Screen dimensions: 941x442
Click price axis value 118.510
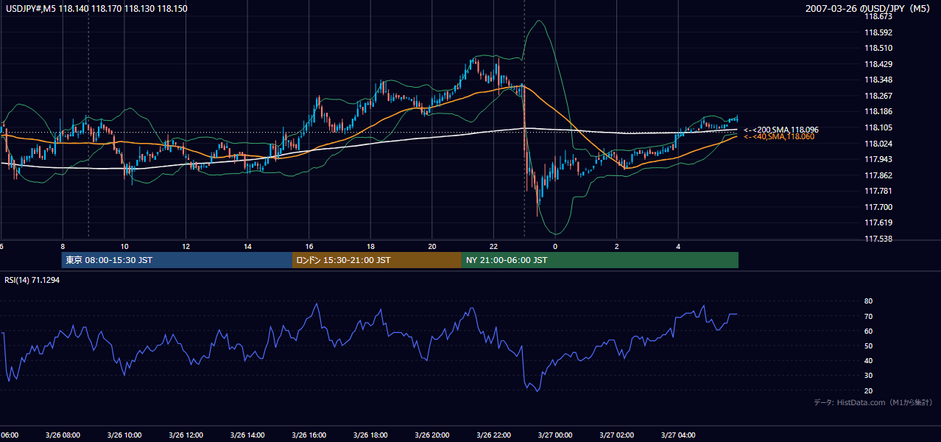(x=878, y=49)
